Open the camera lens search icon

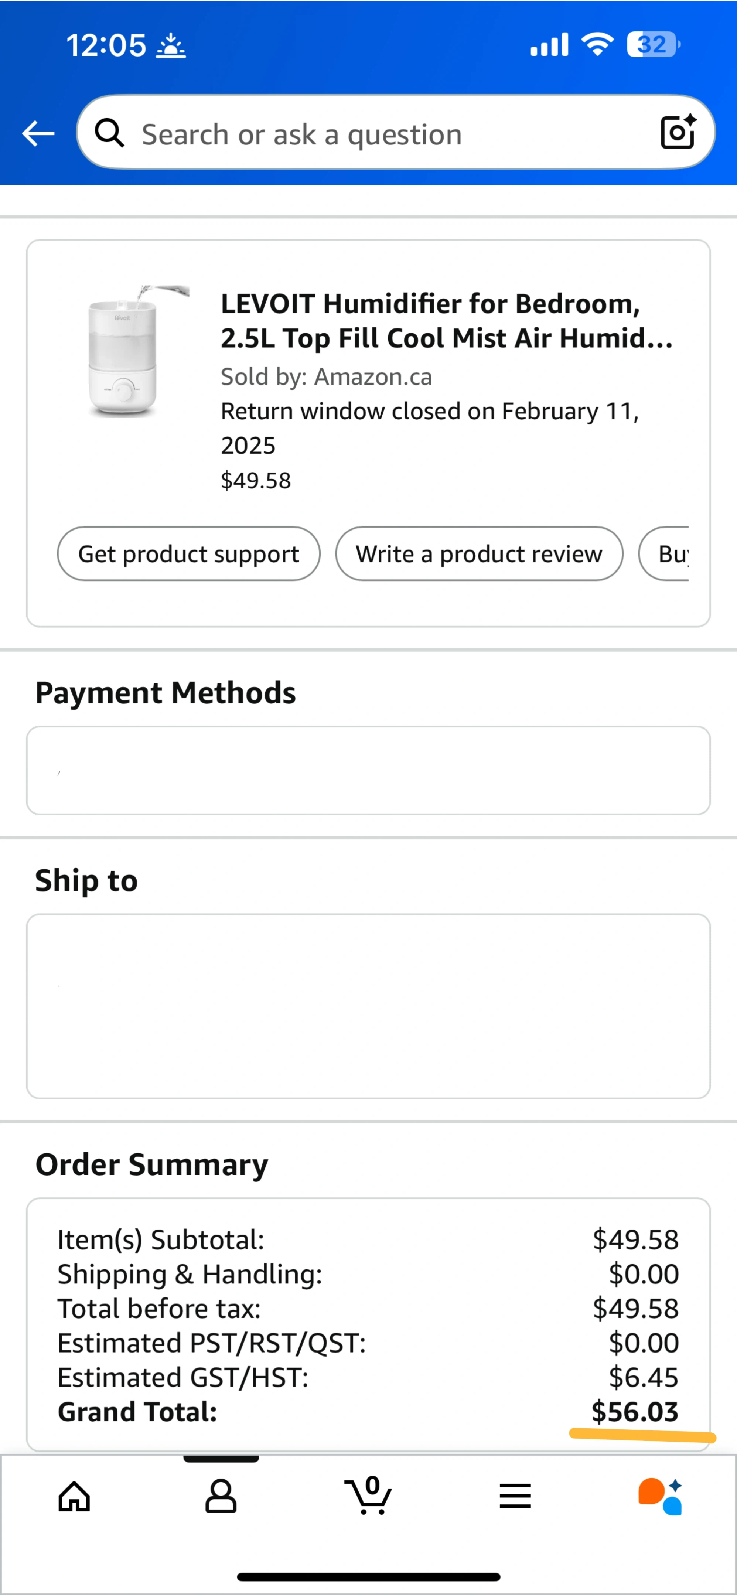[678, 132]
